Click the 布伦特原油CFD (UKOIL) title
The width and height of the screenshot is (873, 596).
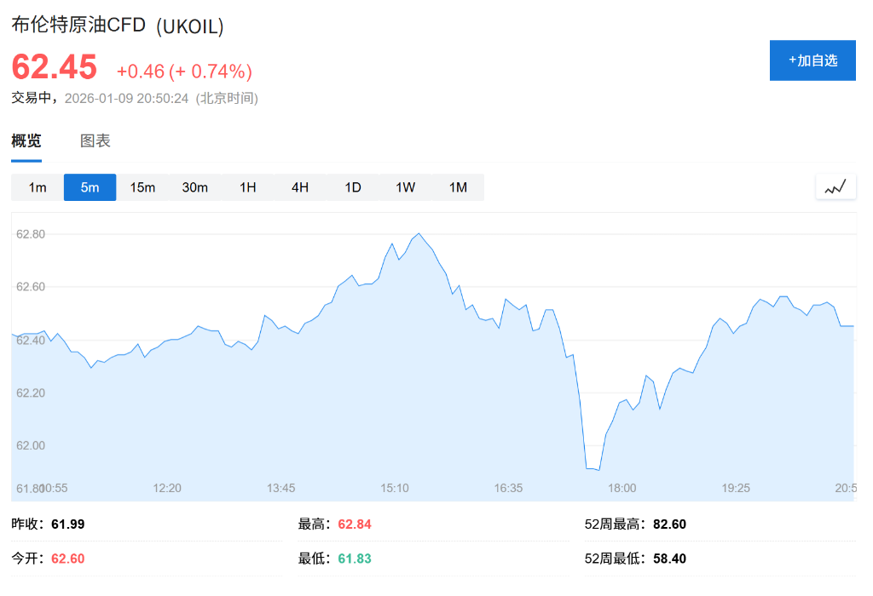pyautogui.click(x=116, y=26)
